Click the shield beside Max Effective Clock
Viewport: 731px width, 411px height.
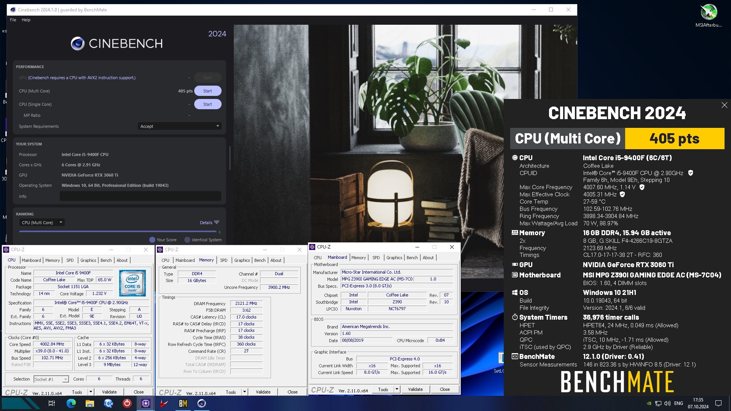click(622, 194)
